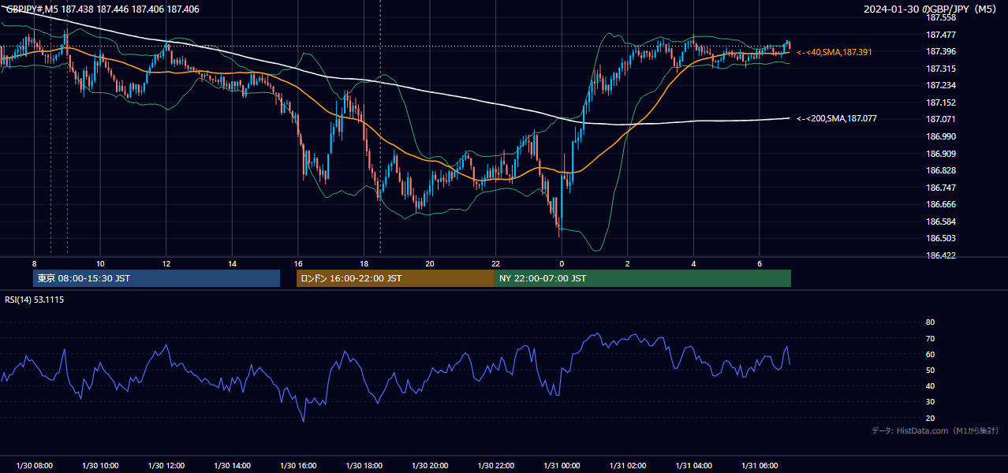Image resolution: width=1008 pixels, height=473 pixels.
Task: Click price axis value 186.584
Action: [941, 222]
